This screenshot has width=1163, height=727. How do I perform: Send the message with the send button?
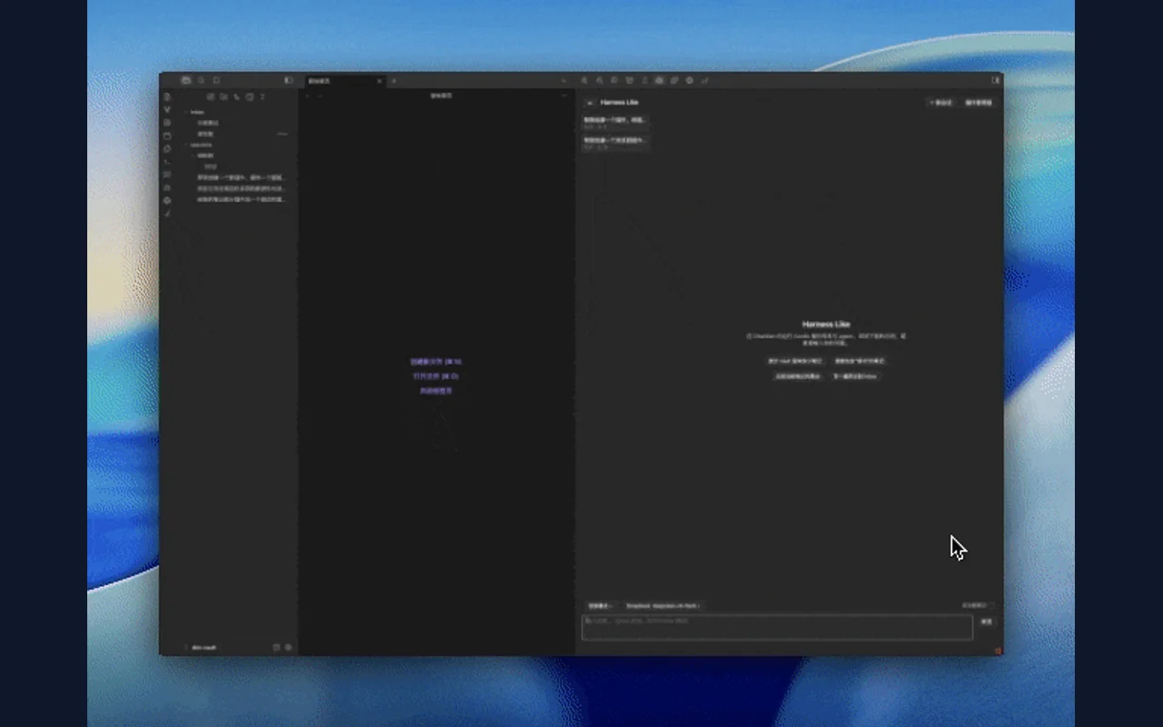(987, 622)
